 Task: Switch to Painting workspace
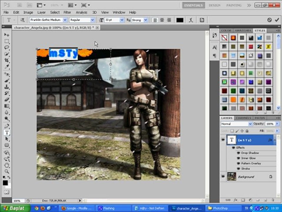(234, 5)
